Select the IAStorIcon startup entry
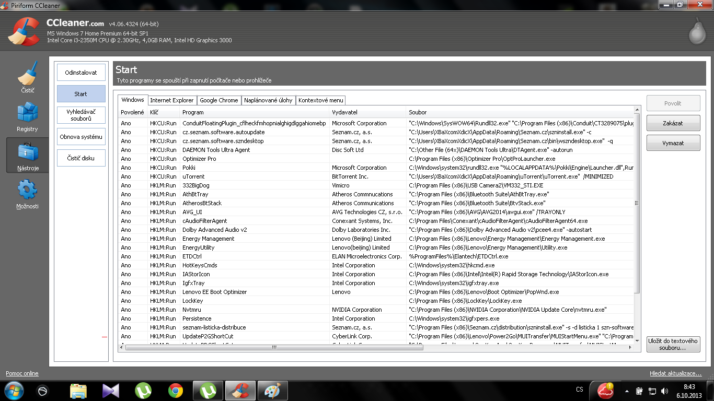 (x=376, y=274)
